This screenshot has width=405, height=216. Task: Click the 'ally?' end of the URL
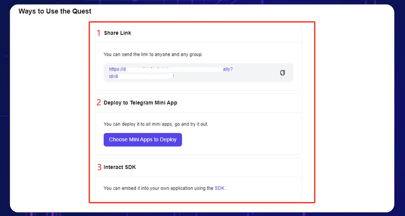coord(228,69)
